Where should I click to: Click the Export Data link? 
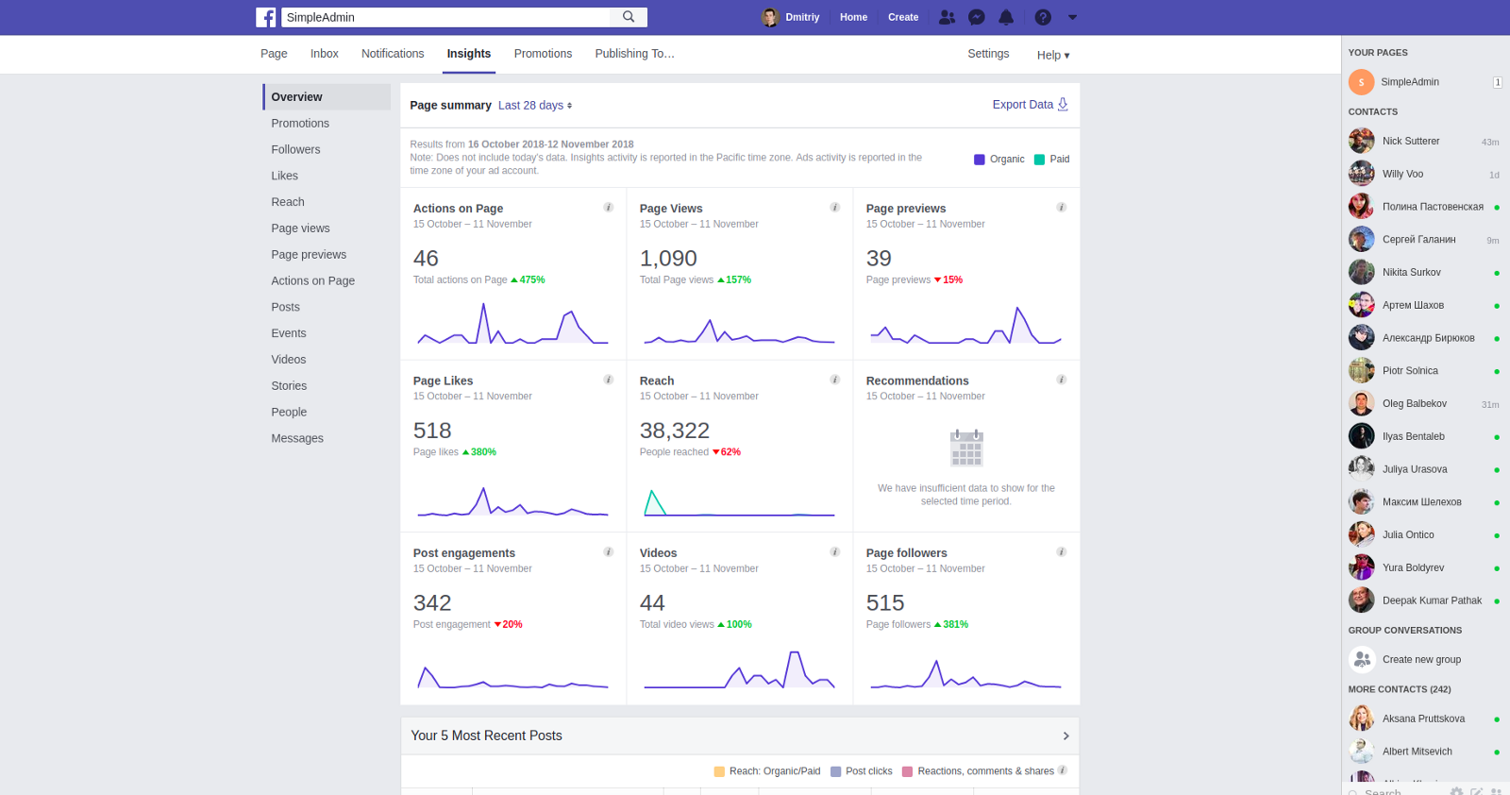coord(1030,105)
